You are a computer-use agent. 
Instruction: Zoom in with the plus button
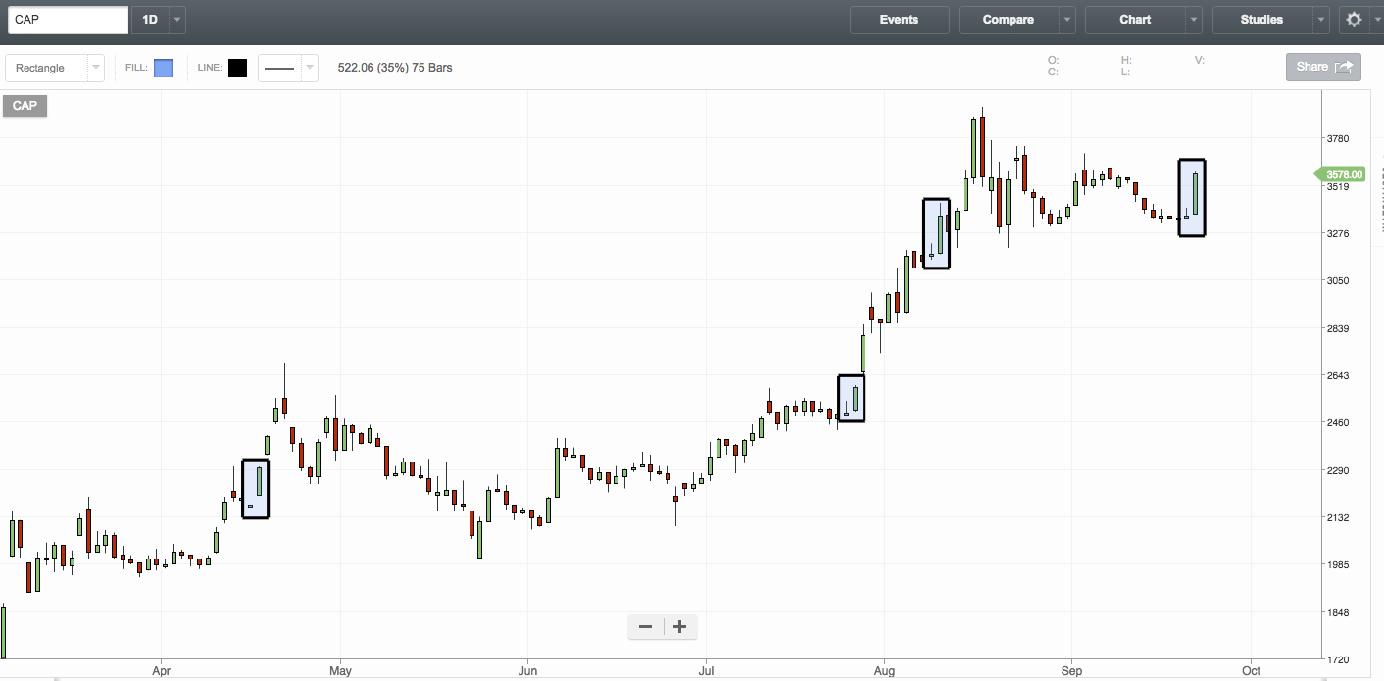coord(679,627)
